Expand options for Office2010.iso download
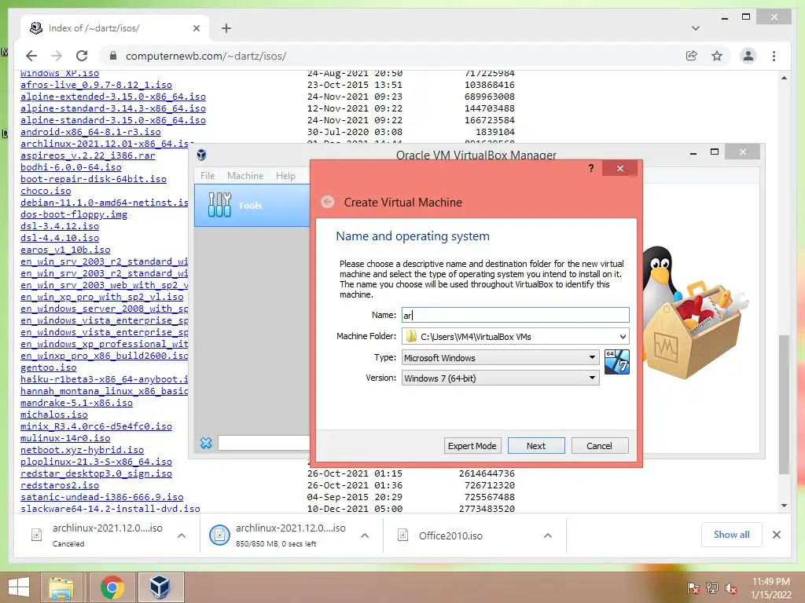805x603 pixels. pos(548,535)
